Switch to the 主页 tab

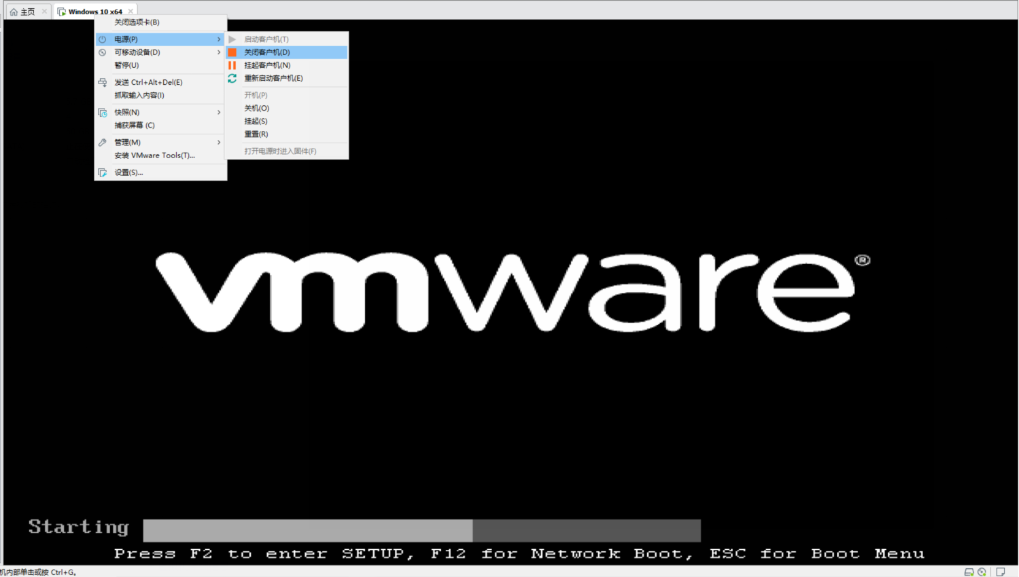pyautogui.click(x=28, y=12)
